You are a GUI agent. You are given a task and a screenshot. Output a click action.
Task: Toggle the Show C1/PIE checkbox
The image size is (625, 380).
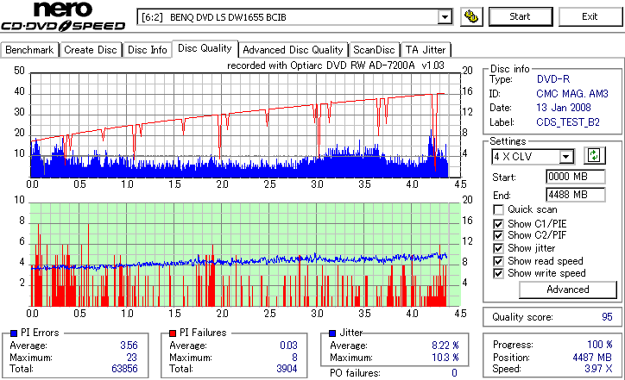tap(498, 224)
